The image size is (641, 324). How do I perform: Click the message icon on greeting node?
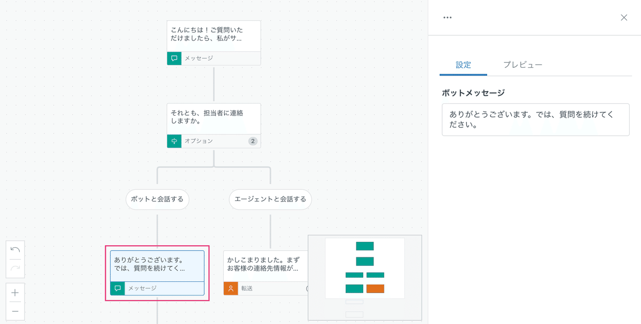[x=174, y=58]
